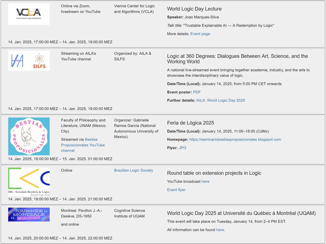This screenshot has width=326, height=244.
Task: Click Faculty of Philosophy and Literature, UNAM text
Action: pyautogui.click(x=83, y=126)
